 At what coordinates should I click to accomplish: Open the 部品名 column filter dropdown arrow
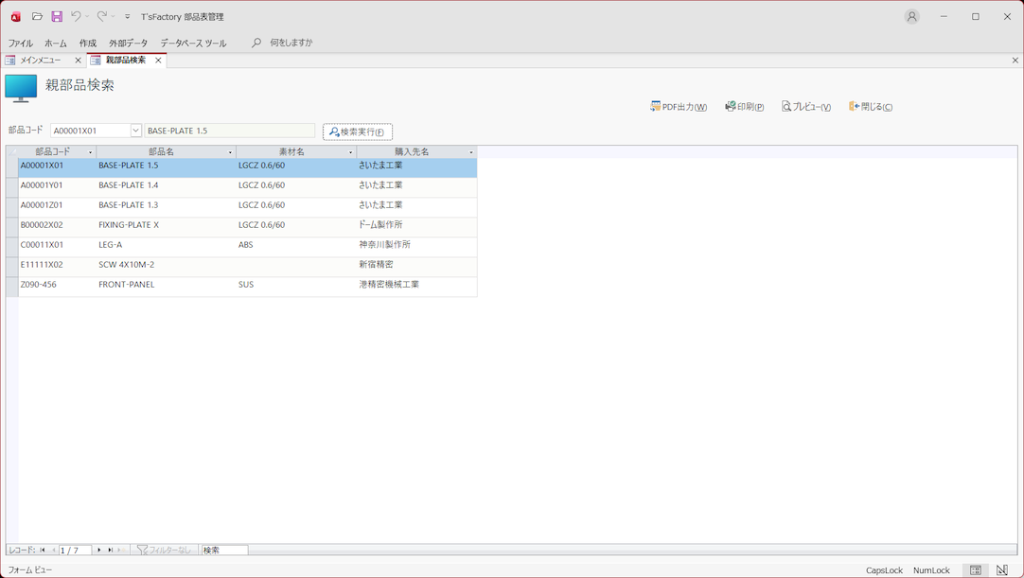tap(230, 152)
